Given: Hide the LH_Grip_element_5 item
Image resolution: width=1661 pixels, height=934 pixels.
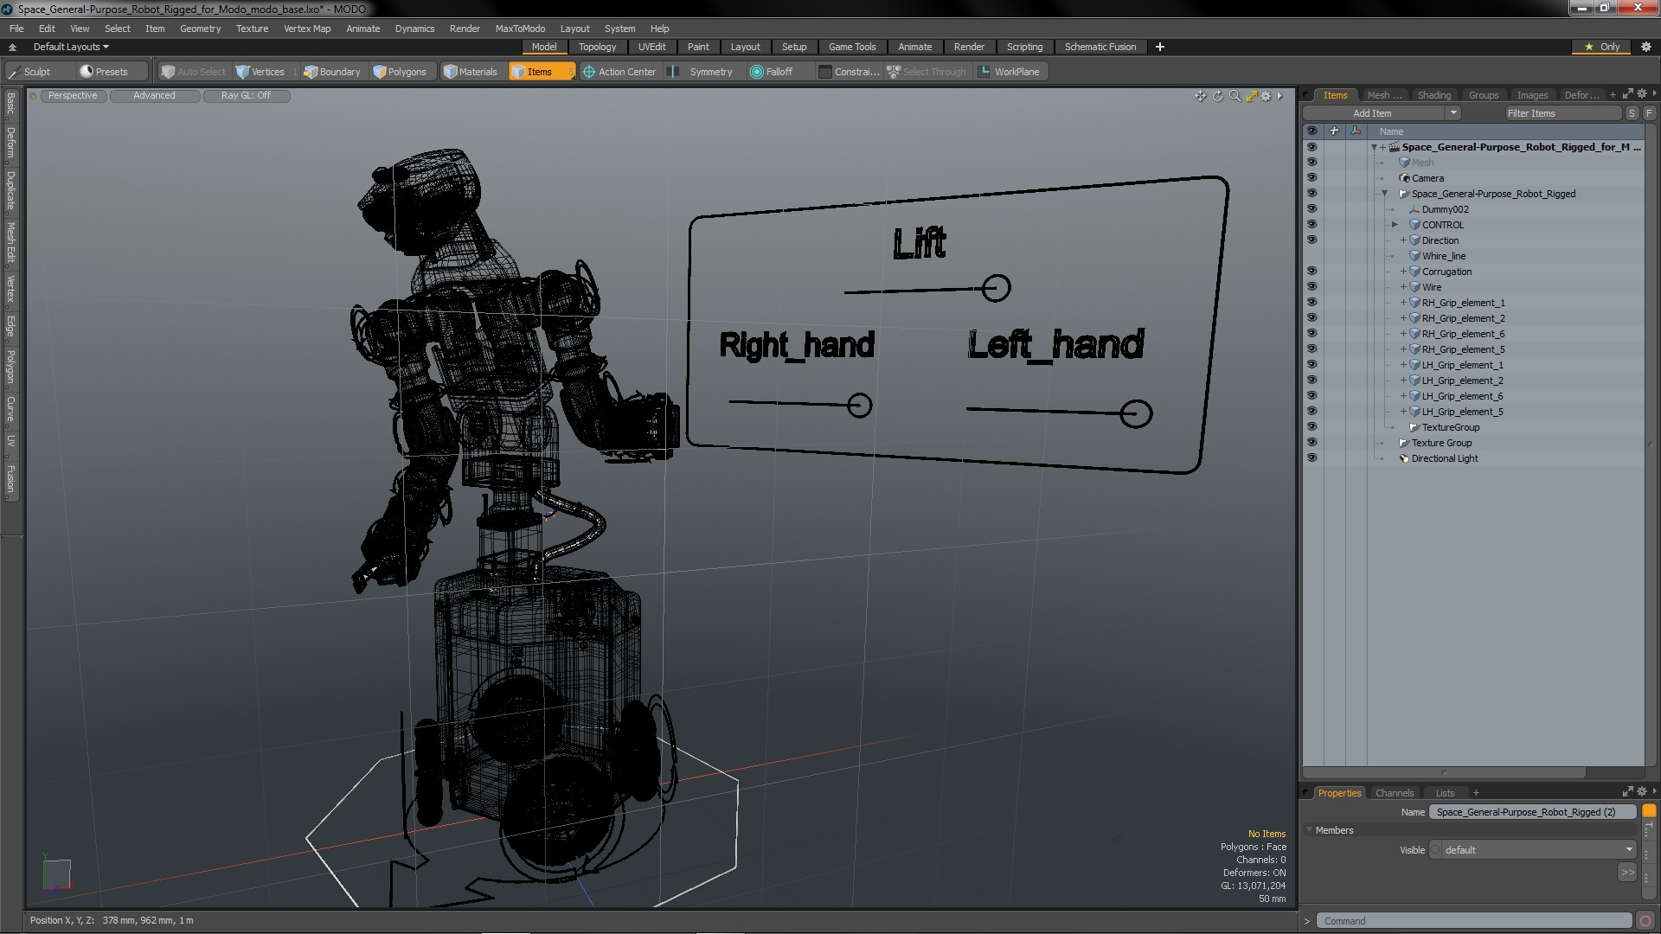Looking at the screenshot, I should pyautogui.click(x=1311, y=412).
